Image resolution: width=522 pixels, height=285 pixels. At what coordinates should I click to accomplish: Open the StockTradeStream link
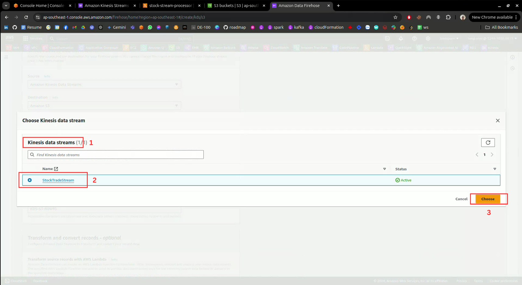coord(58,180)
